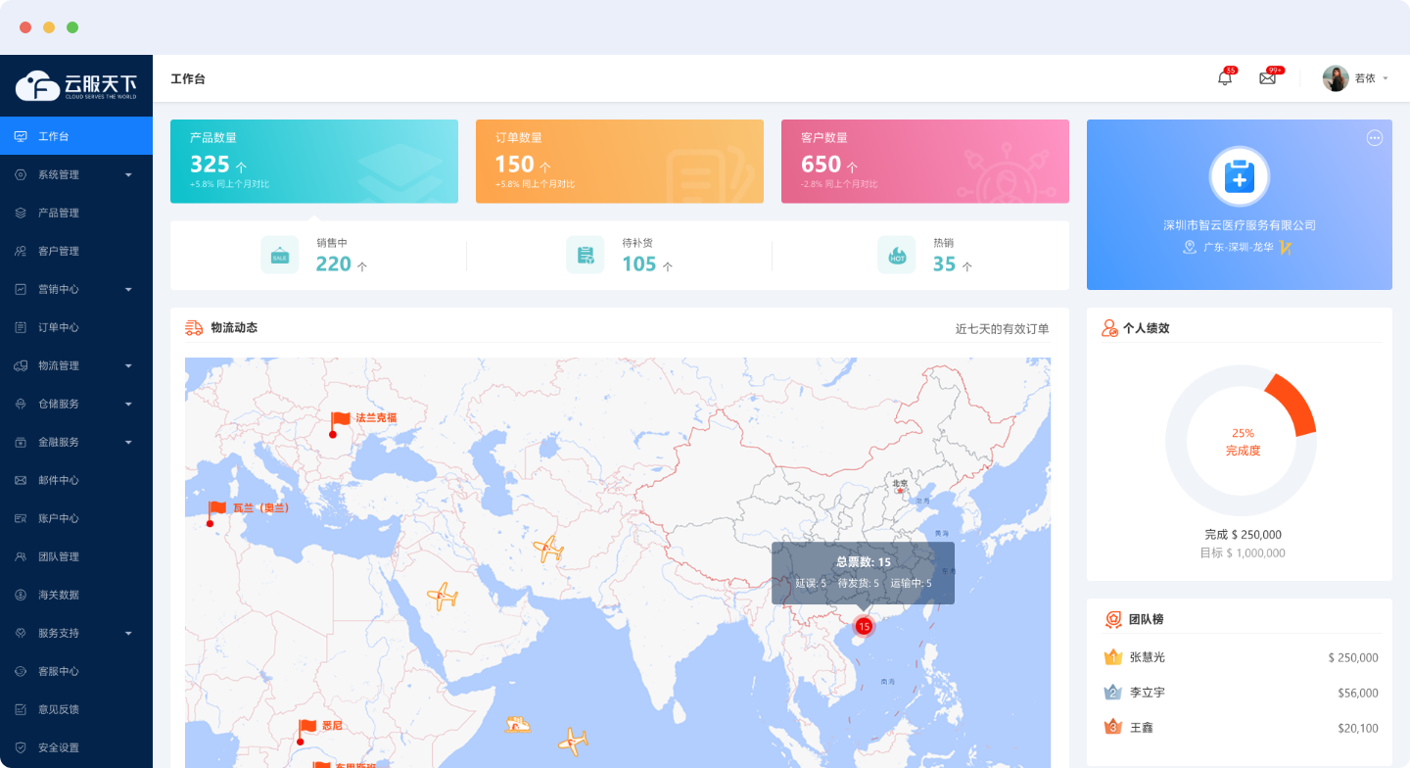
Task: Click the orange 25% segment of donut chart
Action: [x=1292, y=404]
